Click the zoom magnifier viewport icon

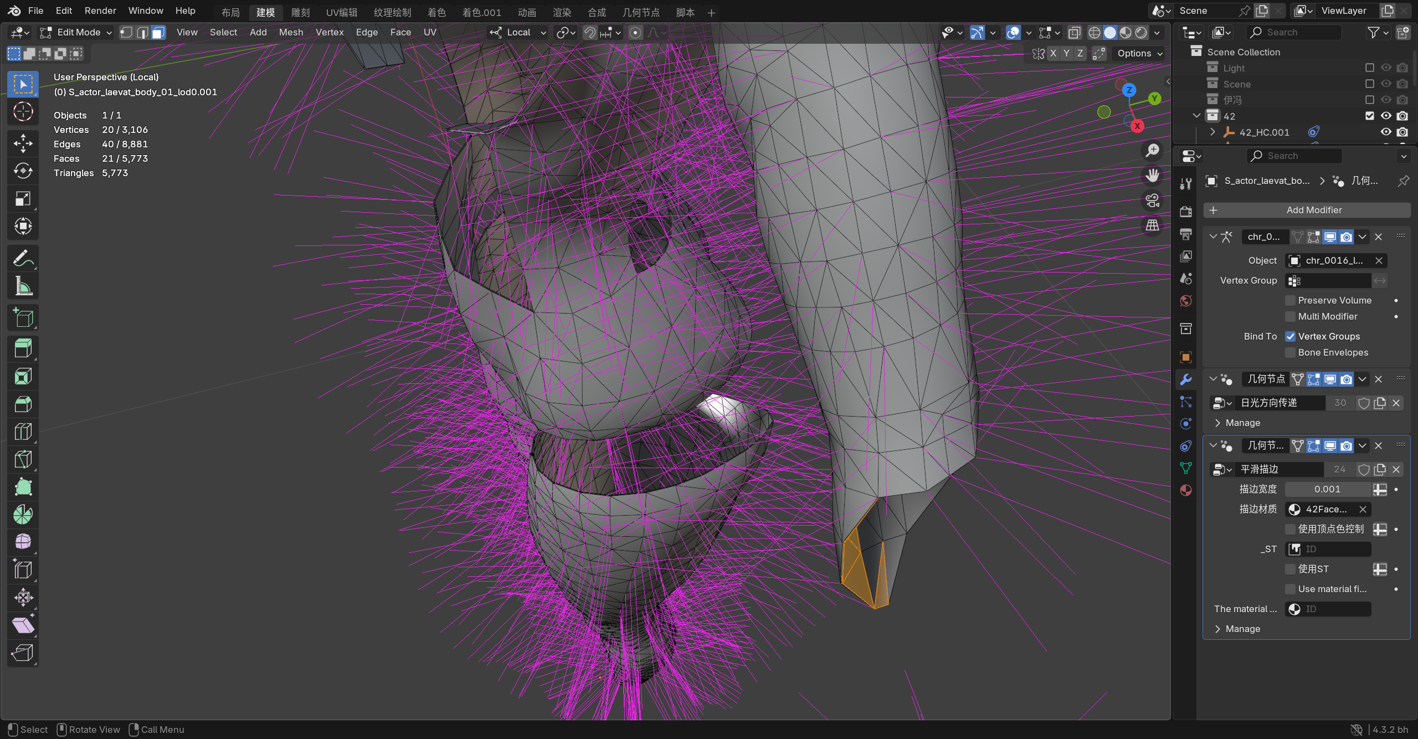(x=1153, y=151)
